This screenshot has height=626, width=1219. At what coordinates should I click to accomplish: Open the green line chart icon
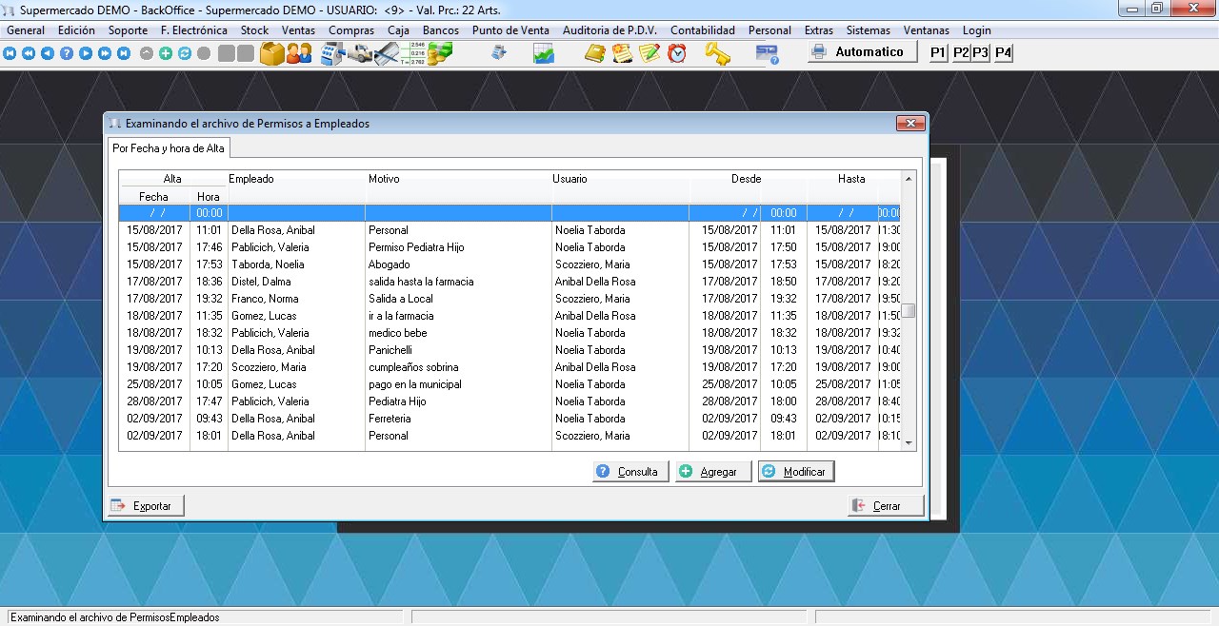(x=544, y=53)
